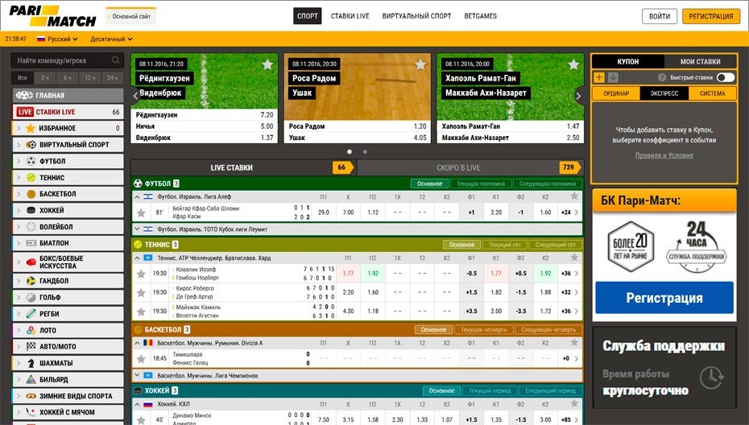Screen dimensions: 749x425
Task: Bet on Рёдингхаузен at odds 7.20
Action: (x=205, y=115)
